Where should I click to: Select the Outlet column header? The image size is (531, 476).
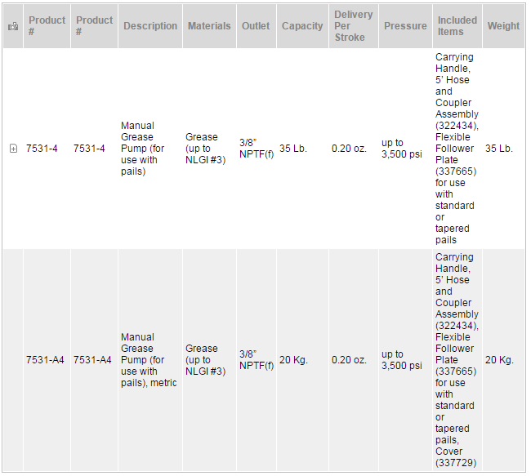[256, 26]
